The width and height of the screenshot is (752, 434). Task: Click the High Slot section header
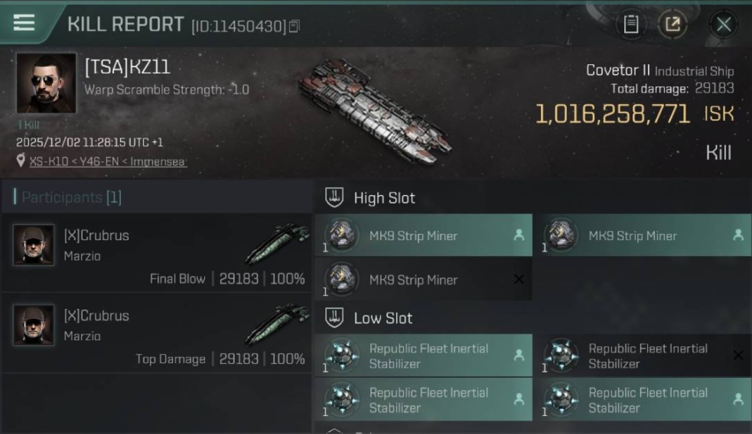(x=384, y=198)
